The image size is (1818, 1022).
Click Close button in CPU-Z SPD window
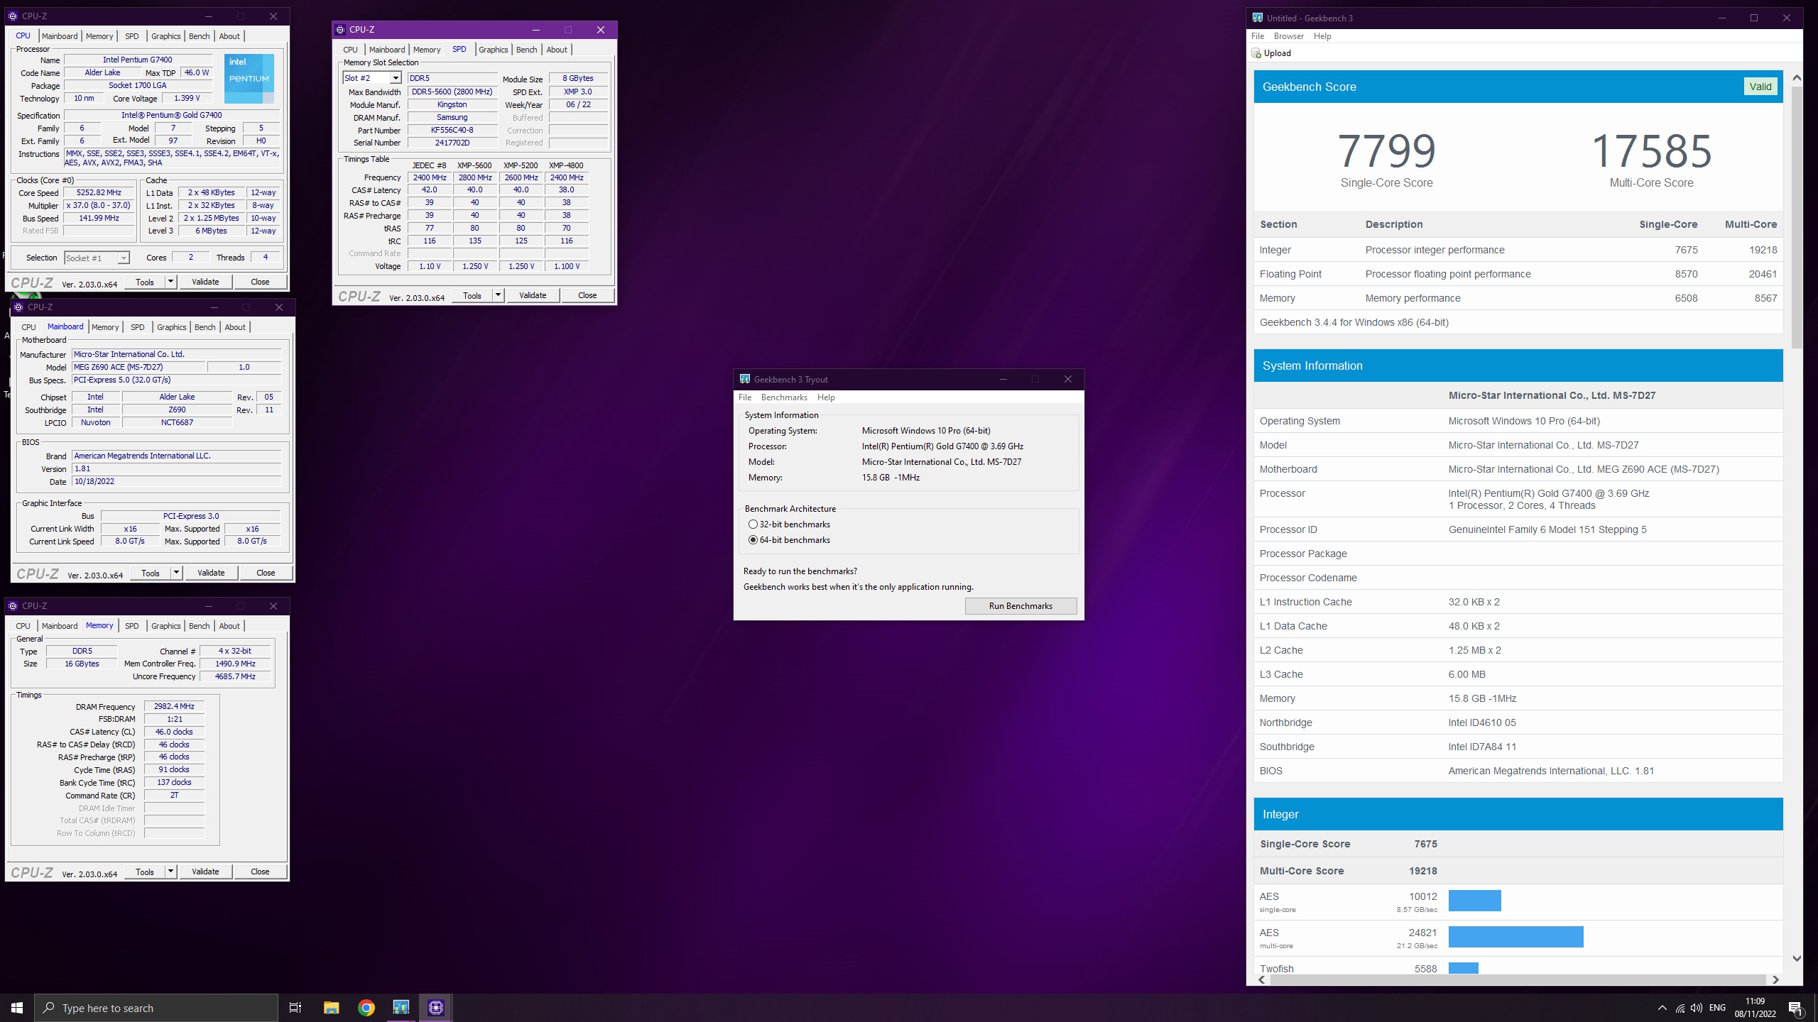point(587,295)
